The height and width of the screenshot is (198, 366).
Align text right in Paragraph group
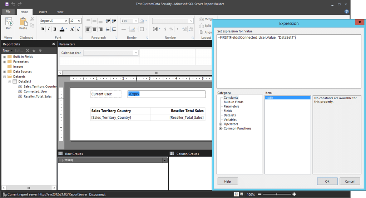coord(100,29)
